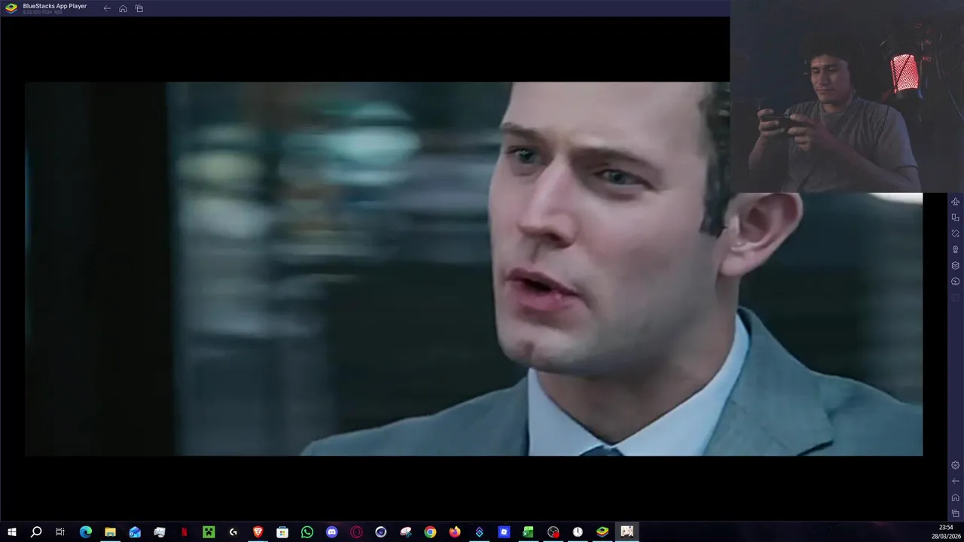Click recent apps icon in right sidebar
964x542 pixels.
955,513
